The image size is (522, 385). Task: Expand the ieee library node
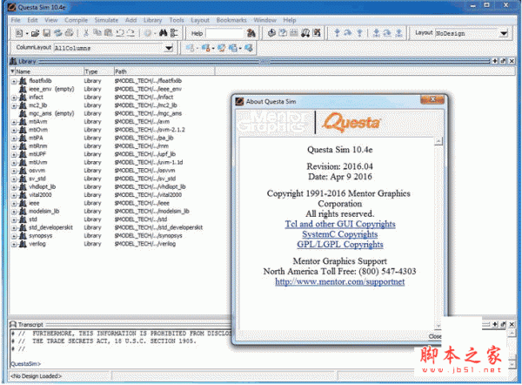[14, 204]
